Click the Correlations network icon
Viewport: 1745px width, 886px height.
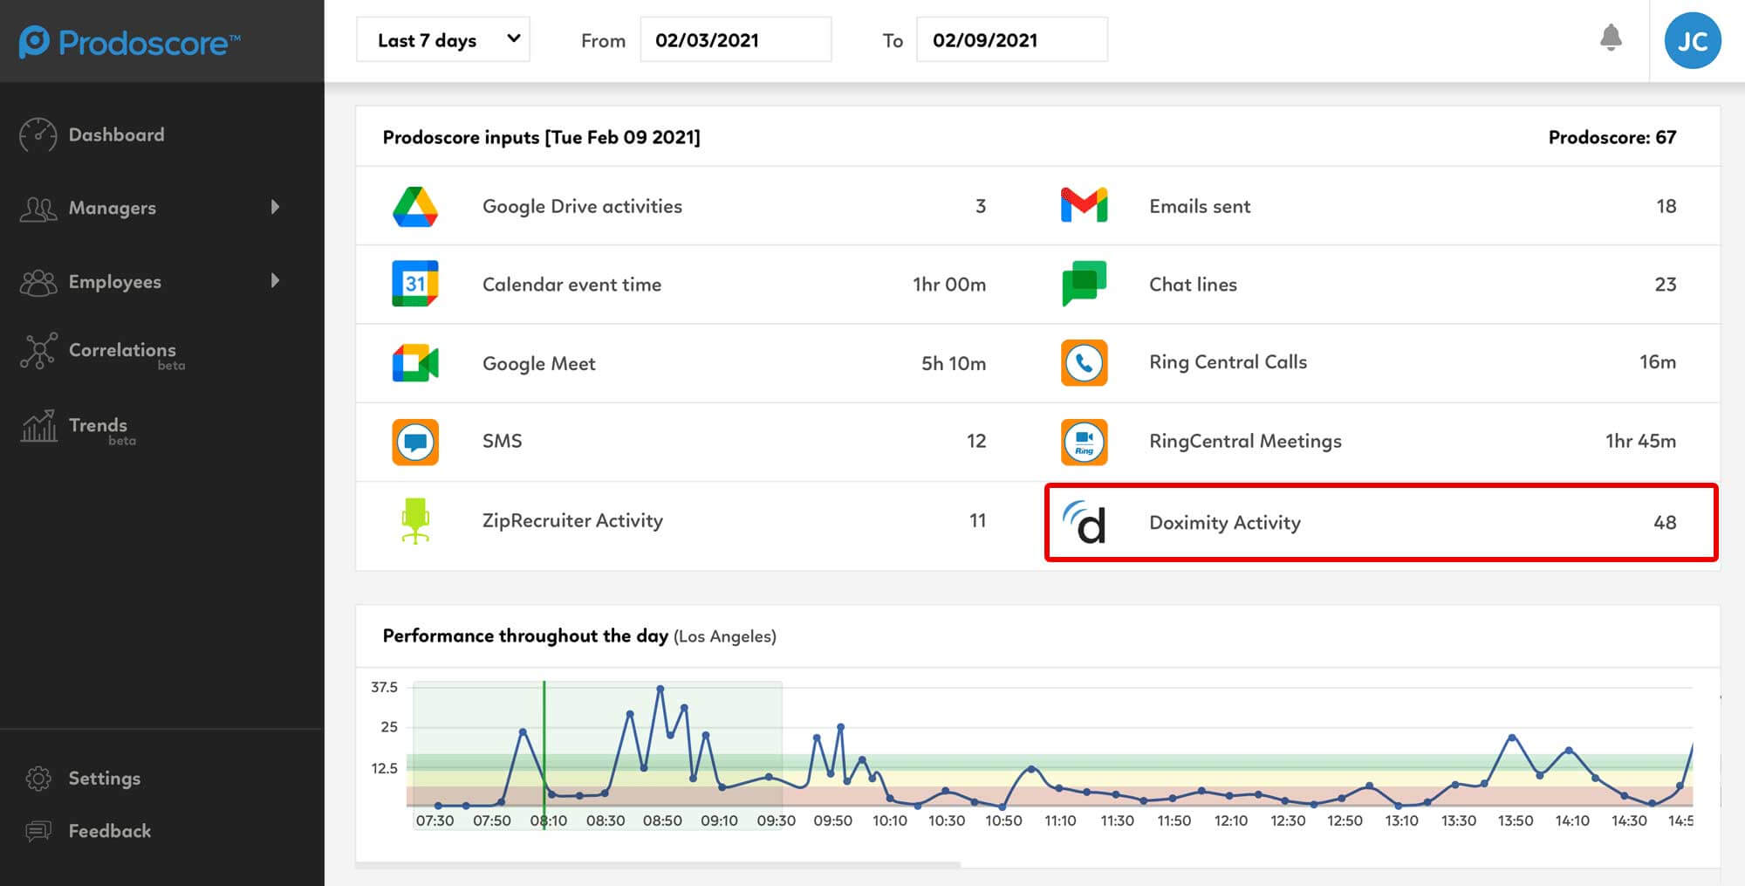coord(38,351)
